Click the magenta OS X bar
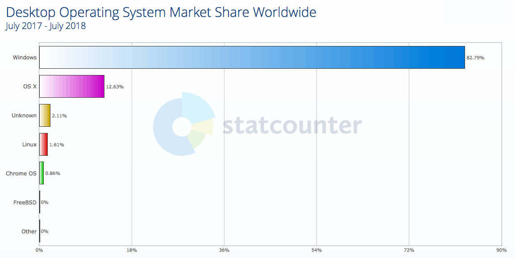The height and width of the screenshot is (258, 515). (71, 87)
